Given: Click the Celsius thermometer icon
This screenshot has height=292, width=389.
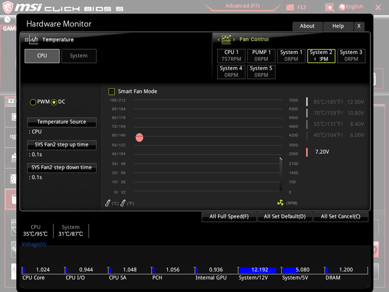Looking at the screenshot, I should 108,203.
